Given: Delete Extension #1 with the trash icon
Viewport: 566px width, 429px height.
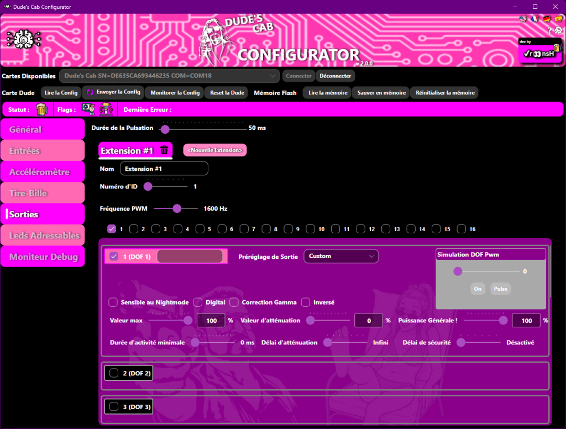Looking at the screenshot, I should tap(164, 150).
